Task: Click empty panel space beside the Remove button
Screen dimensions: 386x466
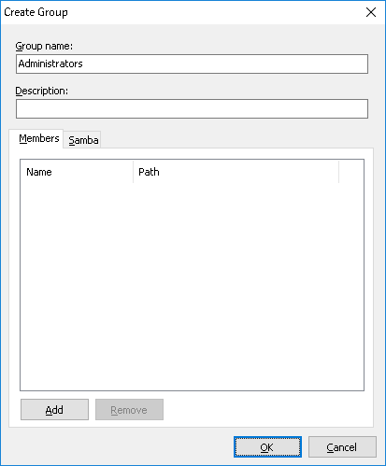Action: [x=268, y=410]
